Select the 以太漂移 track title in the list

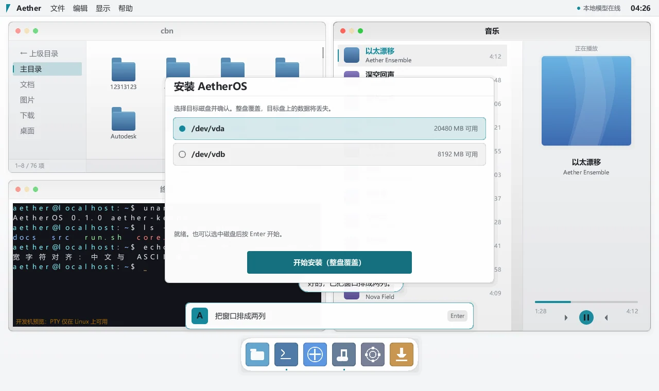click(x=380, y=51)
